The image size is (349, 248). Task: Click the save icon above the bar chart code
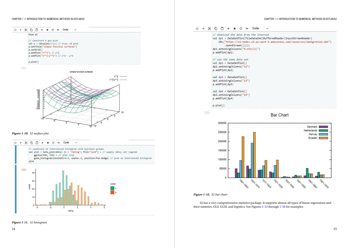click(x=197, y=28)
